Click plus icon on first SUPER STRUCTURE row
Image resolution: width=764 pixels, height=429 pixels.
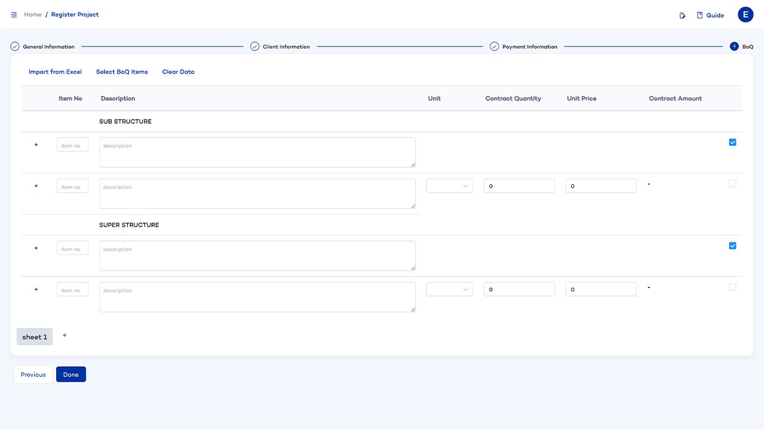[x=36, y=248]
